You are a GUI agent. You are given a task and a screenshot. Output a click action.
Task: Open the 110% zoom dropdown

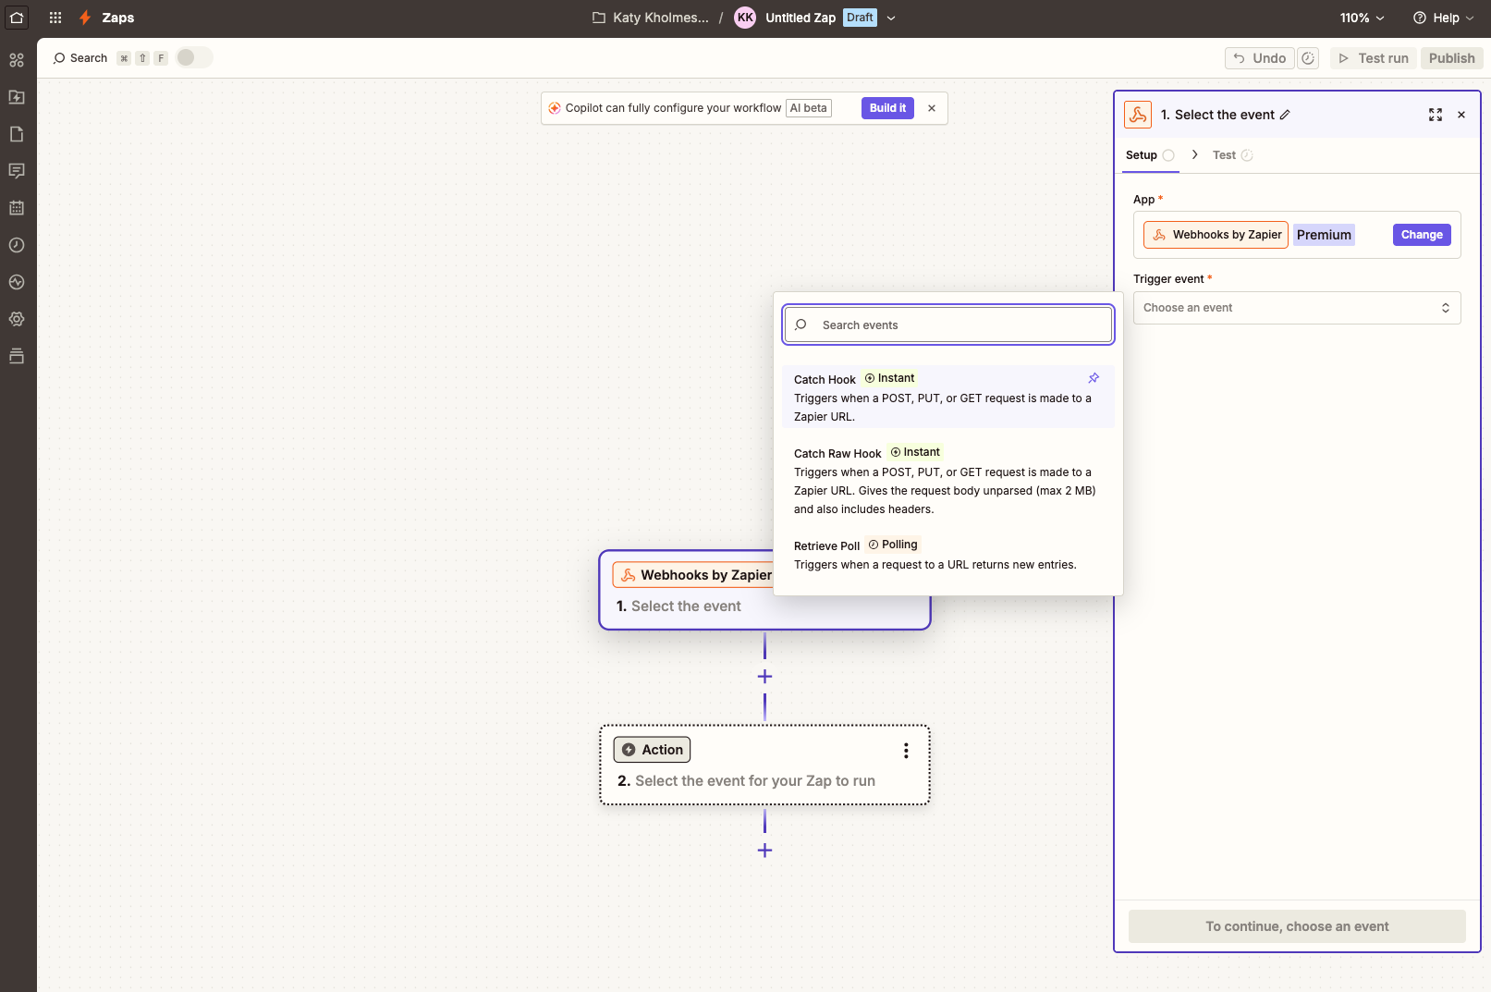pyautogui.click(x=1363, y=18)
